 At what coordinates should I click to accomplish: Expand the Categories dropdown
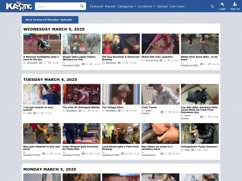[x=126, y=6]
